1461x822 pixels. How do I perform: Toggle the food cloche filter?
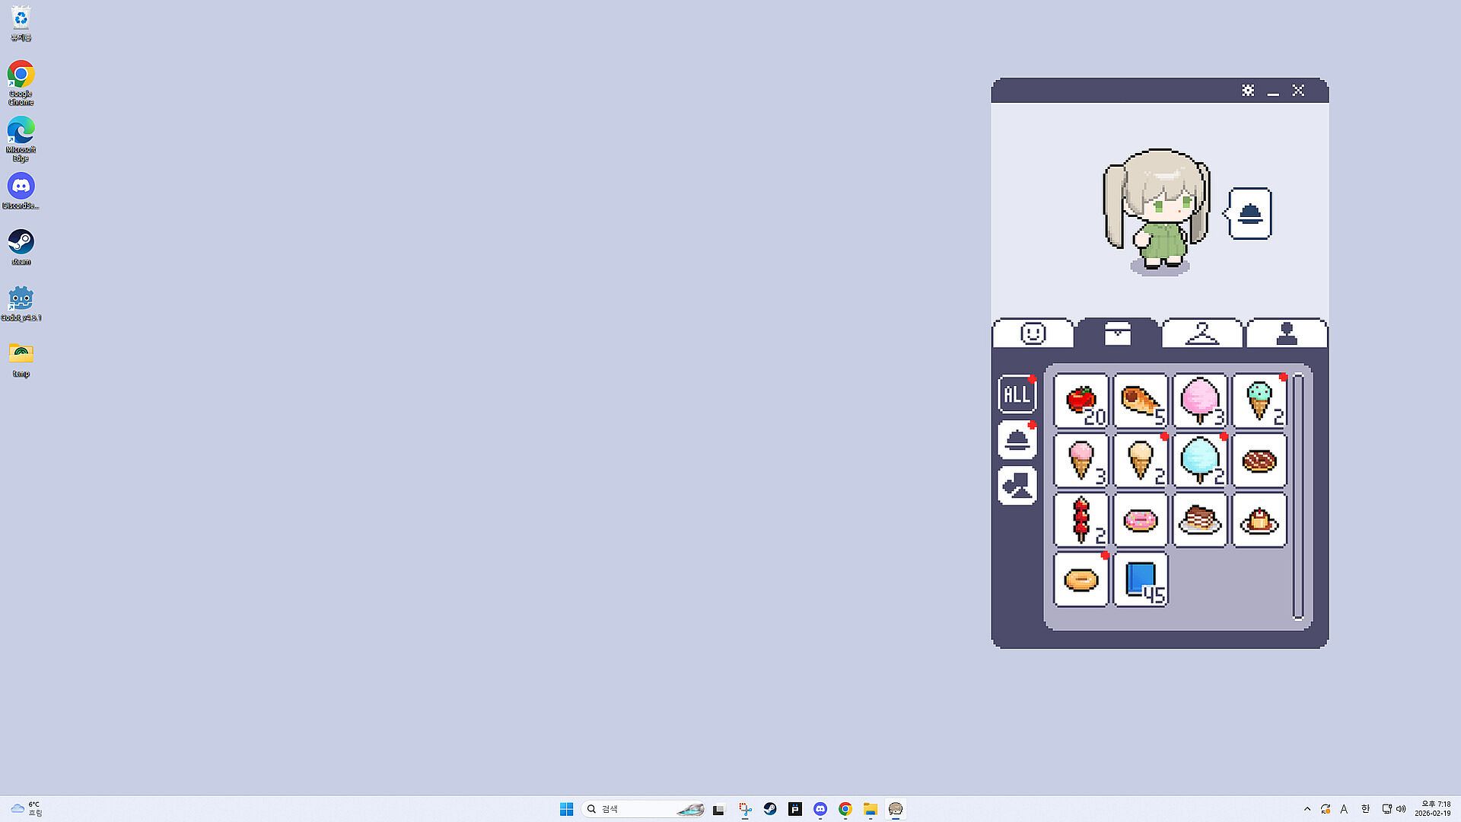pos(1017,440)
